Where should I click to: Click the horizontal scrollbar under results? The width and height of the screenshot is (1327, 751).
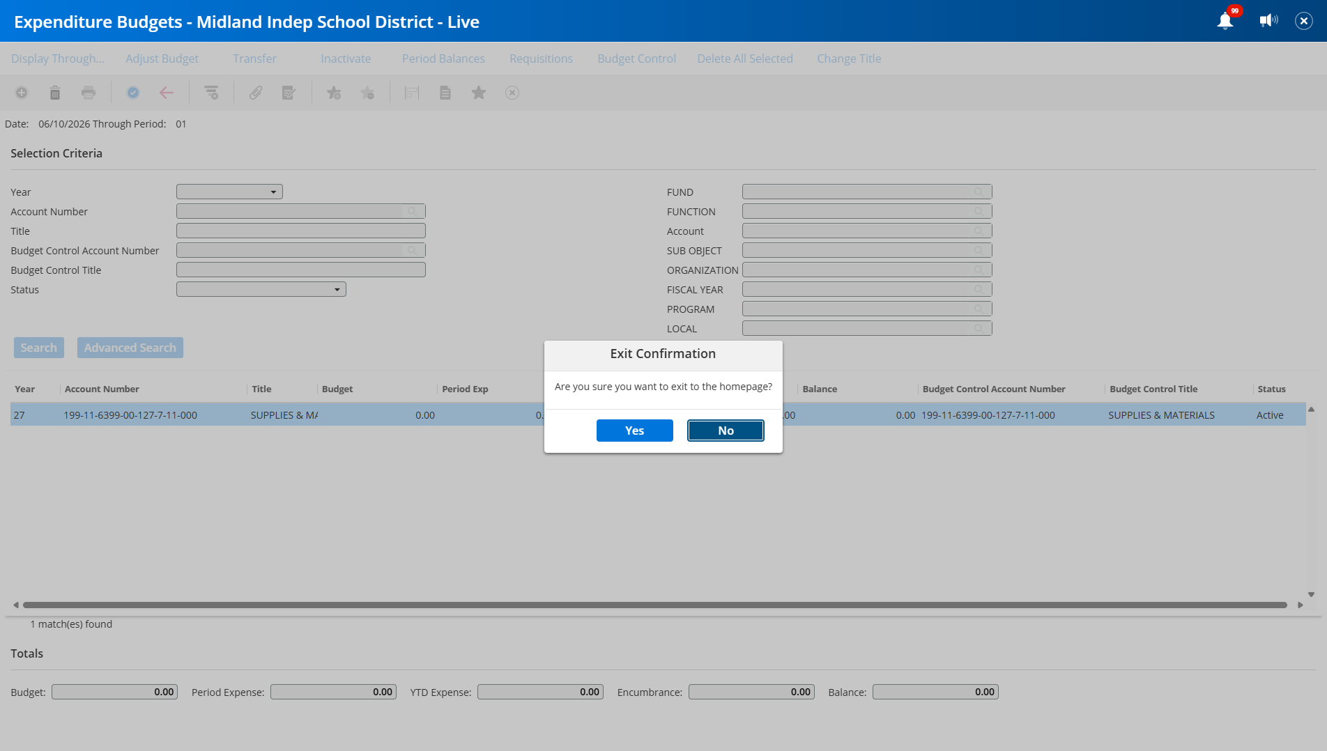(x=655, y=605)
